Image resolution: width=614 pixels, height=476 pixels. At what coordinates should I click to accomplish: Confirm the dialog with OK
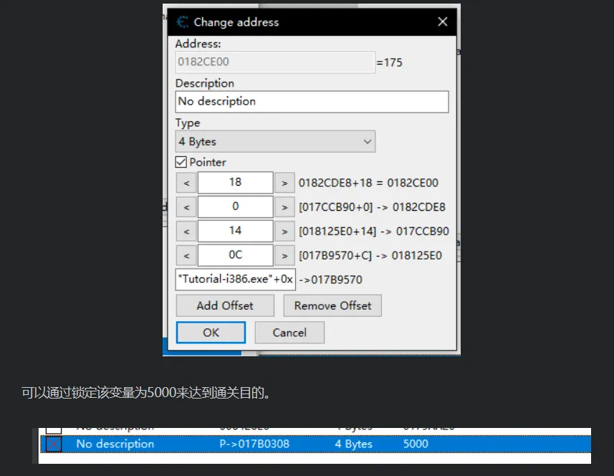click(211, 333)
